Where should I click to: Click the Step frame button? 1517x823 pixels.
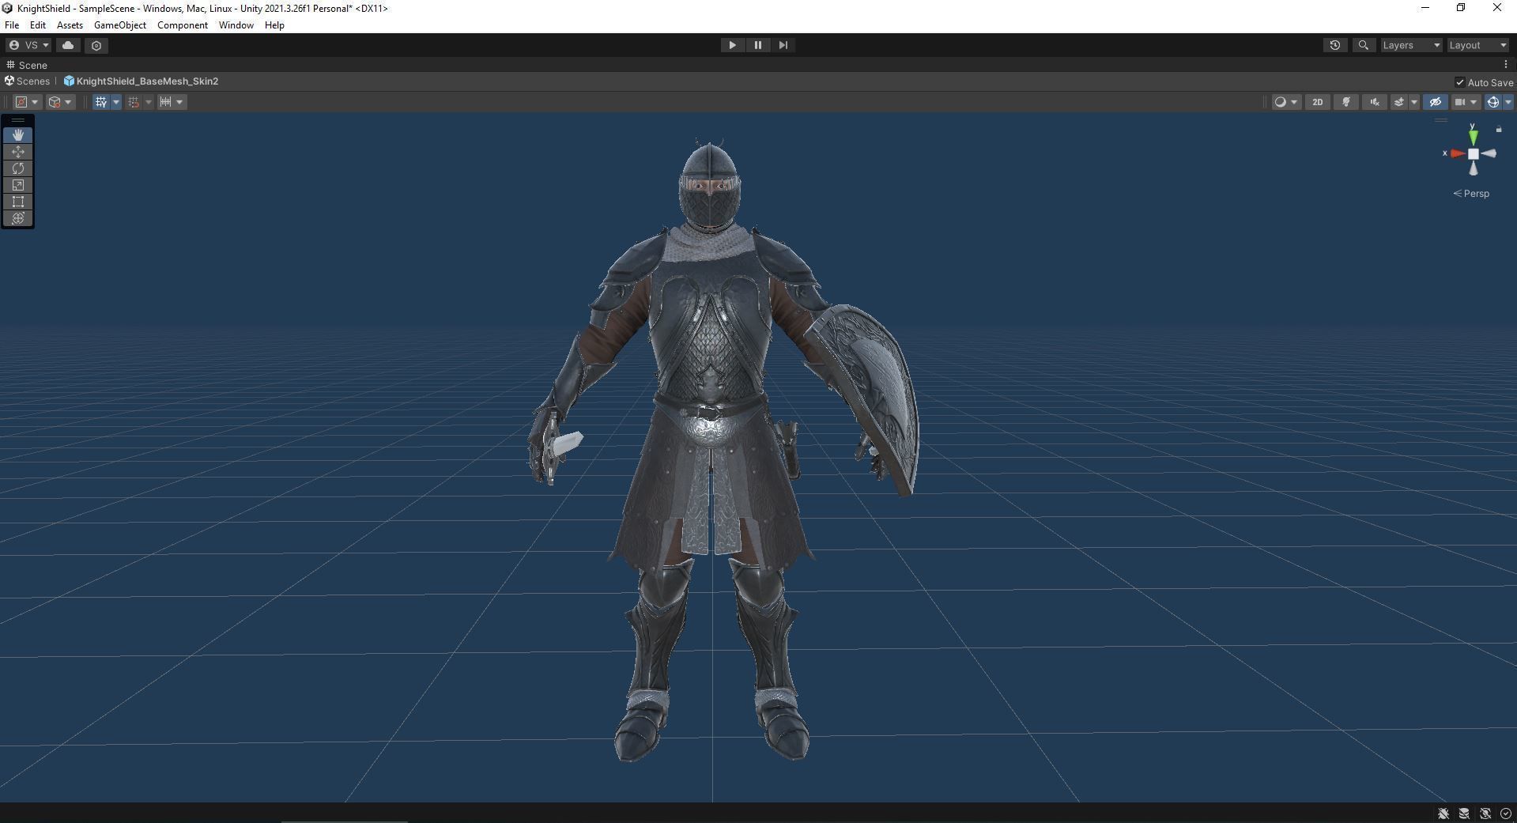pyautogui.click(x=783, y=45)
